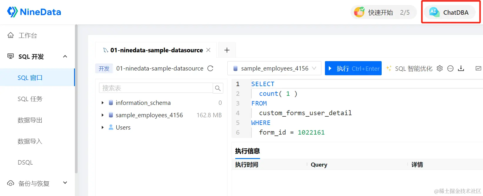Run the query with the 执行 button
483x196 pixels.
tap(353, 68)
